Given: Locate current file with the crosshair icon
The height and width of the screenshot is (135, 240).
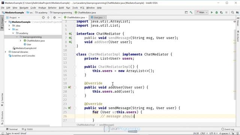Looking at the screenshot, I should pyautogui.click(x=43, y=18).
